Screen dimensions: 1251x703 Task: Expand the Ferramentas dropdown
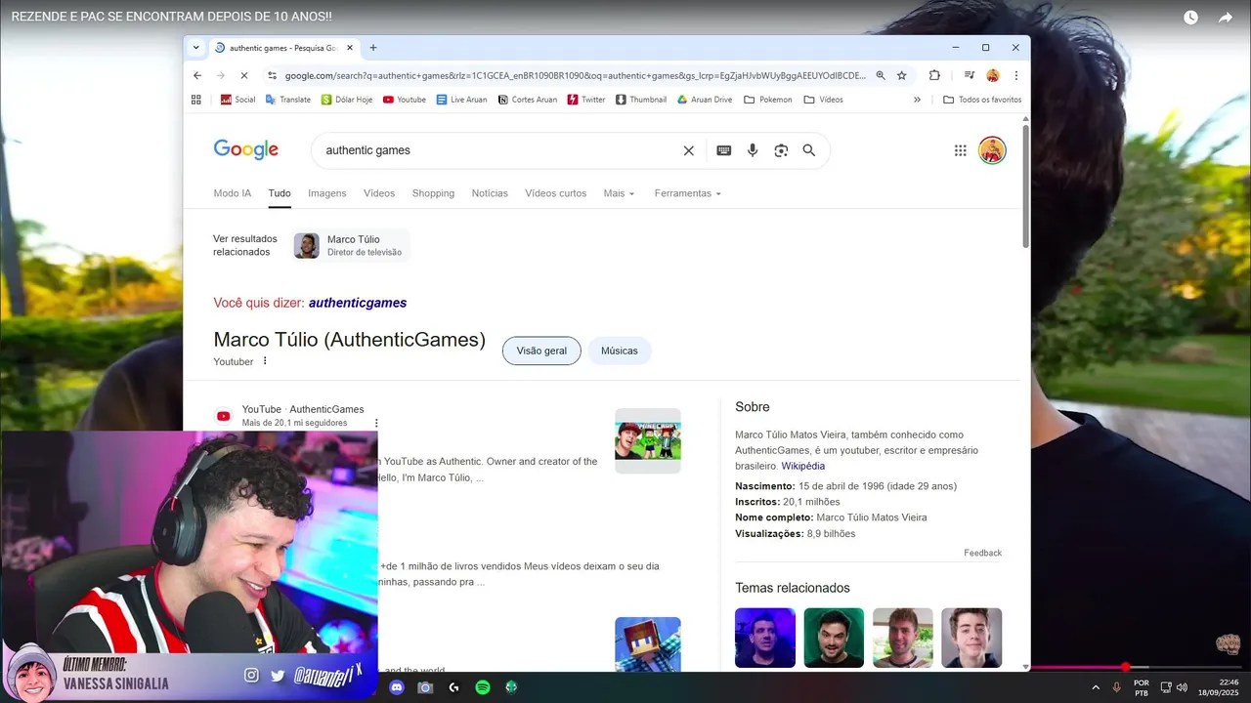click(687, 193)
